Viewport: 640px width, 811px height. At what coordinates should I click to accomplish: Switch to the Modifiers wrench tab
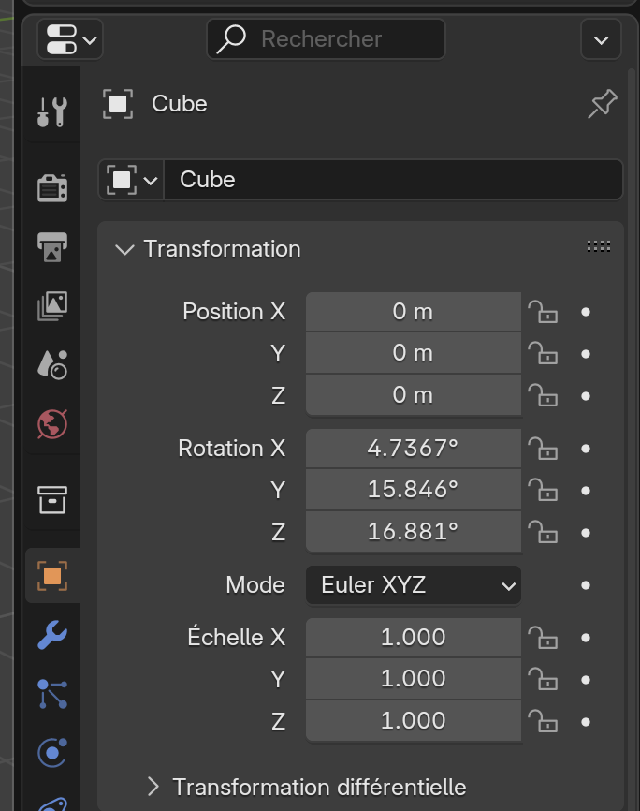pos(52,636)
